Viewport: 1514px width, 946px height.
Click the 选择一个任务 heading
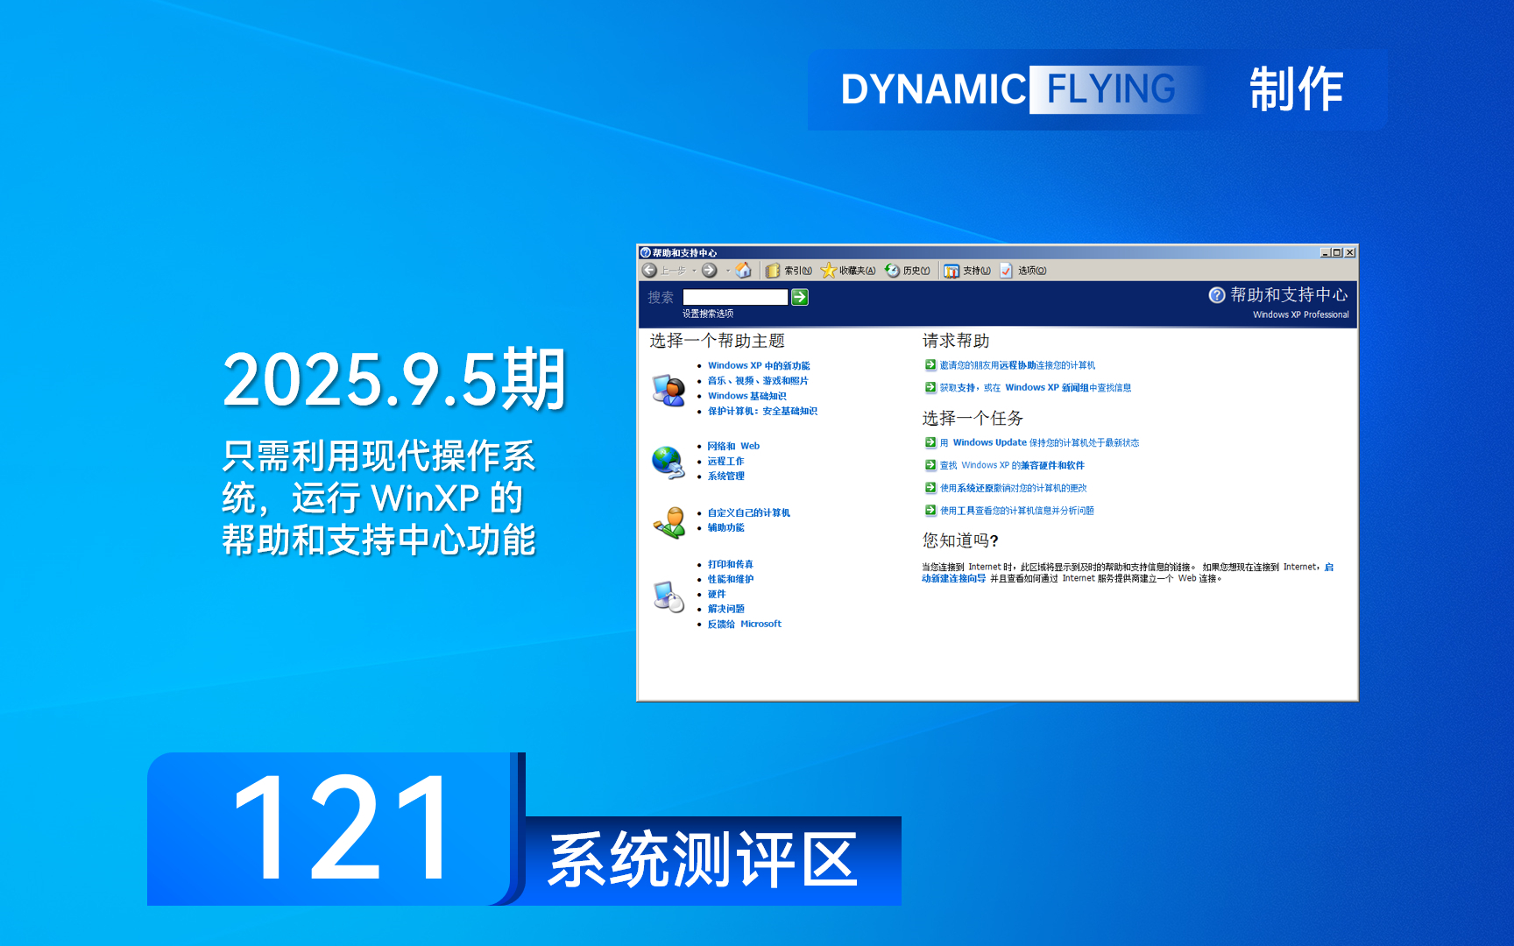click(x=973, y=418)
